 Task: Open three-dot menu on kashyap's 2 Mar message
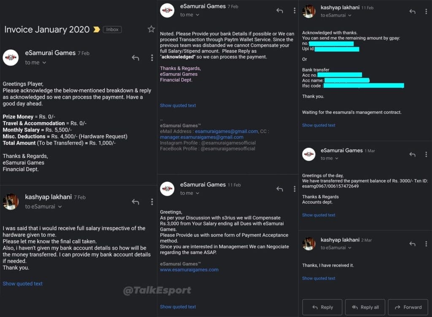(x=427, y=244)
